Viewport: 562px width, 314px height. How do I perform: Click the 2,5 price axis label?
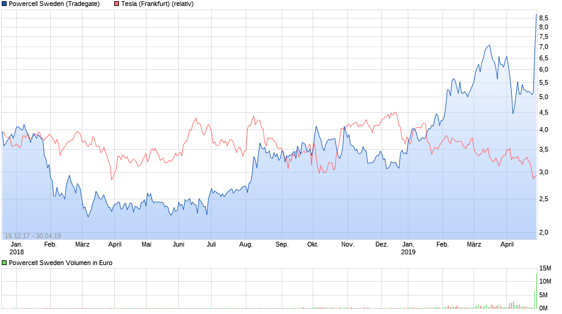click(543, 199)
